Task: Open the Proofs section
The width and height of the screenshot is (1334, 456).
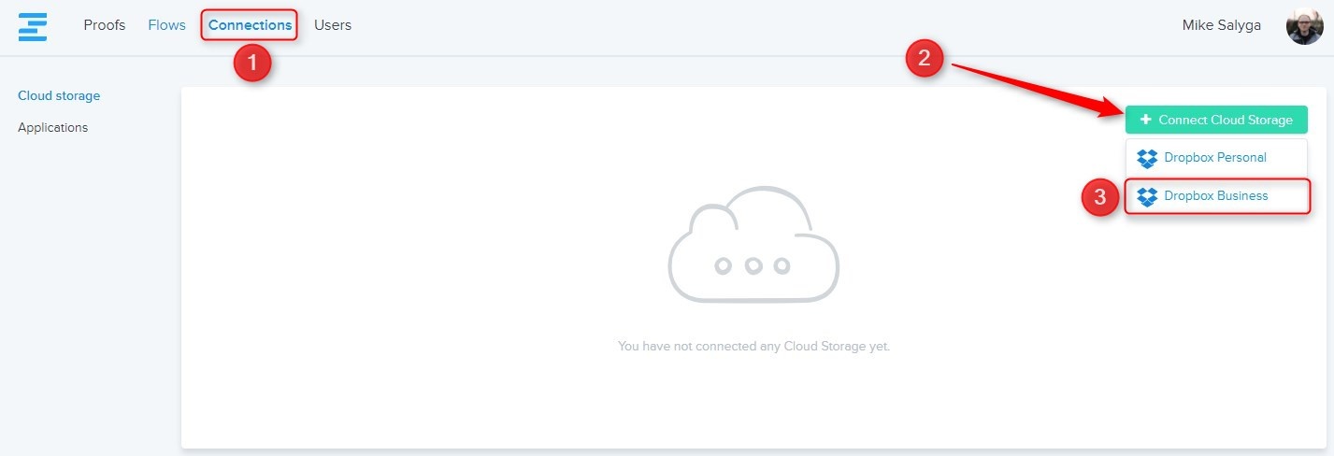Action: [x=104, y=25]
